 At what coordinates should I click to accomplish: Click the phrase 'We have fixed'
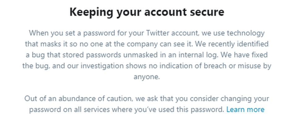tap(244, 55)
